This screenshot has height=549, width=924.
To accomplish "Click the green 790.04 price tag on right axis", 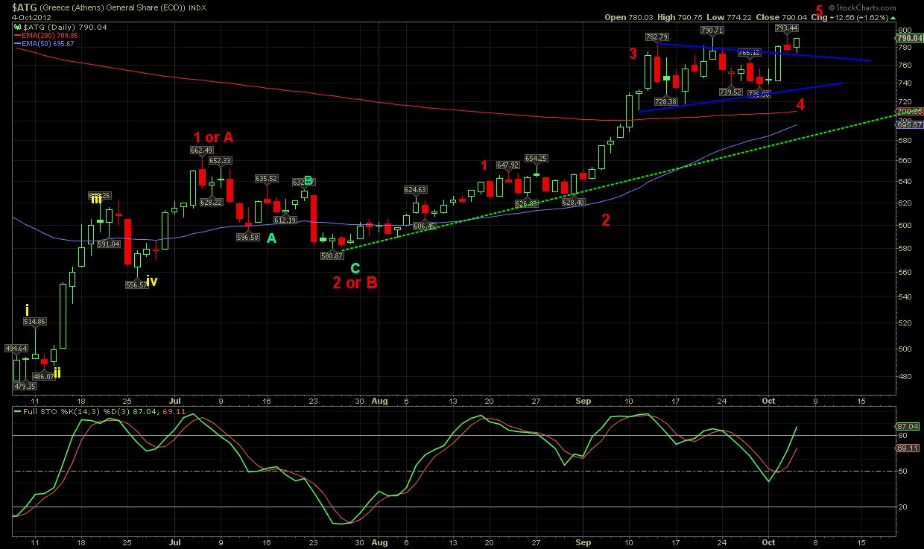I will click(908, 38).
